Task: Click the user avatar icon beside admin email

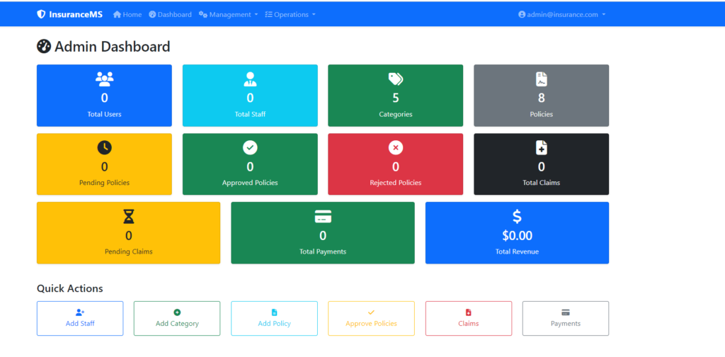Action: click(522, 14)
